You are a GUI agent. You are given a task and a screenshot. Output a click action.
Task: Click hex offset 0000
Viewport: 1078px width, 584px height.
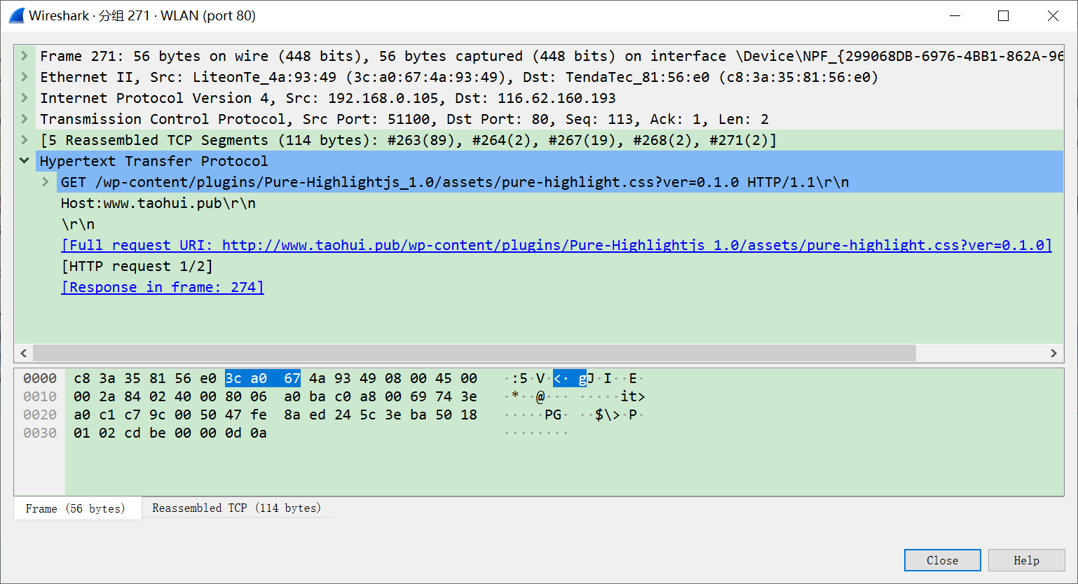click(x=40, y=378)
